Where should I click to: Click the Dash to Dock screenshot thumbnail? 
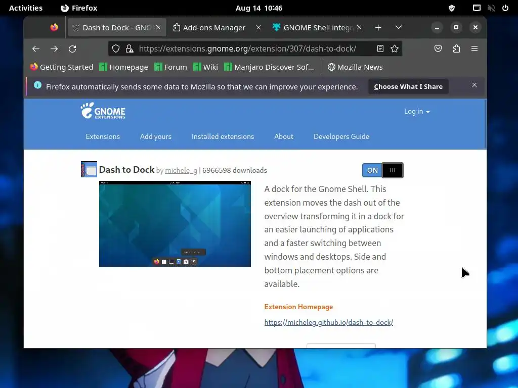(x=175, y=224)
